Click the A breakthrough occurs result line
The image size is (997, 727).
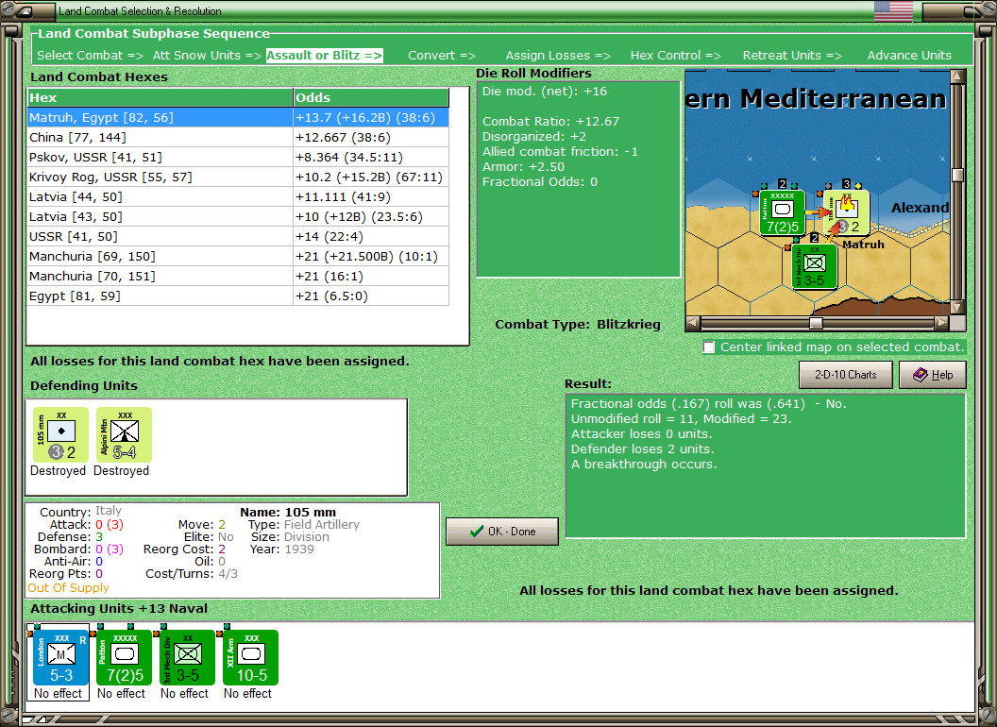(x=644, y=465)
